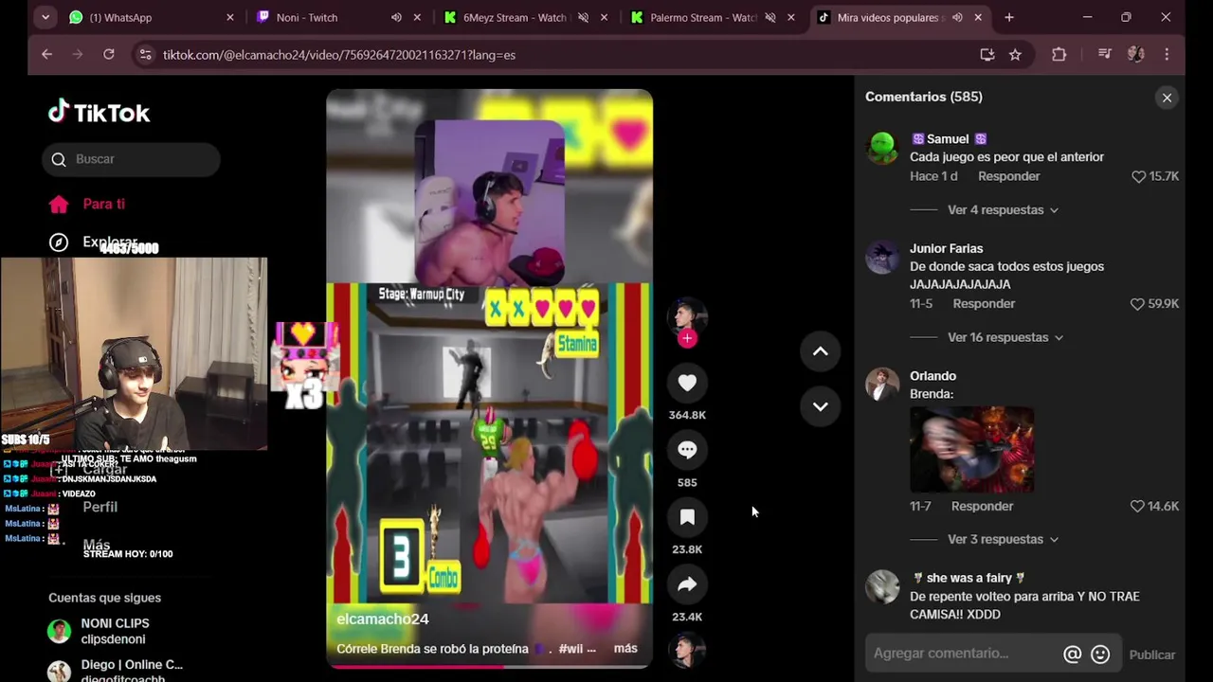
Task: Open the browser profile avatar
Action: pos(1135,55)
